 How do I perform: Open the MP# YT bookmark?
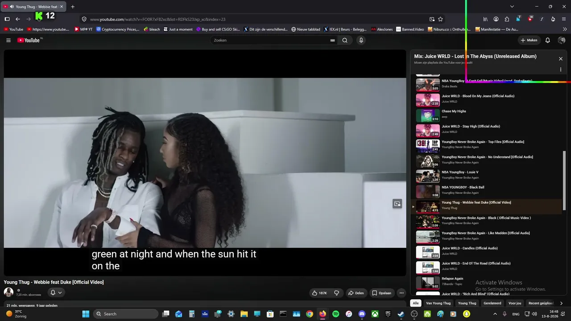coord(83,29)
